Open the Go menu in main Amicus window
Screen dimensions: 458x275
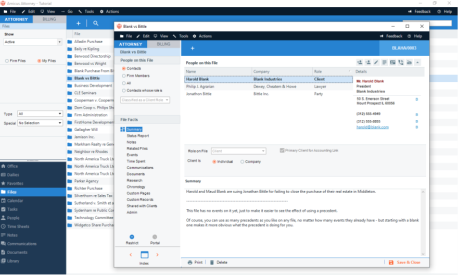(67, 11)
